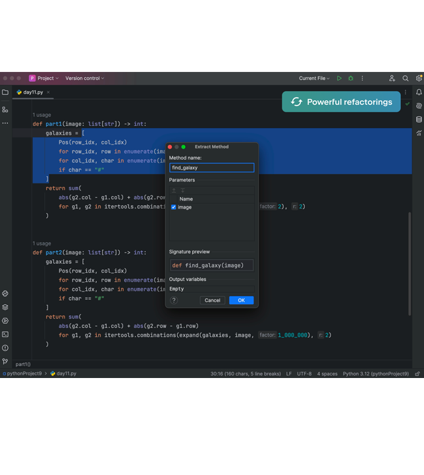Start debugging with the bug icon
Screen dimensions: 424x475
pos(350,79)
